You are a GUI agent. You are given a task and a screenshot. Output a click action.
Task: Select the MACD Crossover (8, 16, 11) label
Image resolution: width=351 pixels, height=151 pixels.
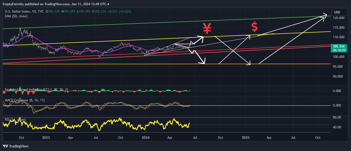click(x=25, y=100)
